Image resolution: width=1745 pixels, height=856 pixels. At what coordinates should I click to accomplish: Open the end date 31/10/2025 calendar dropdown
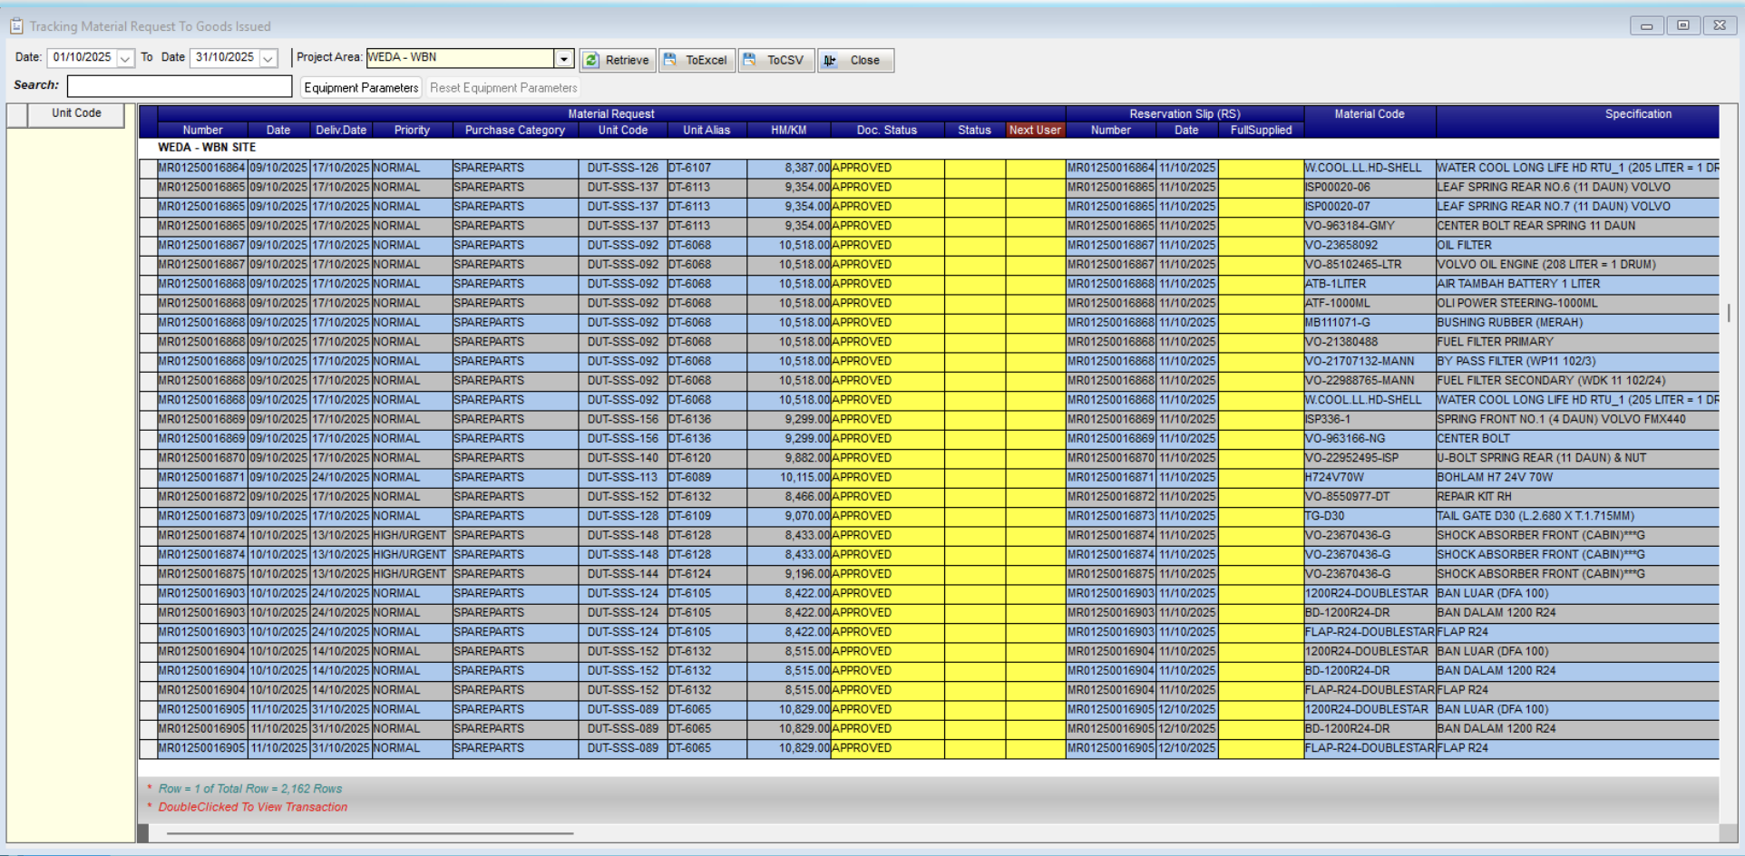pos(268,58)
